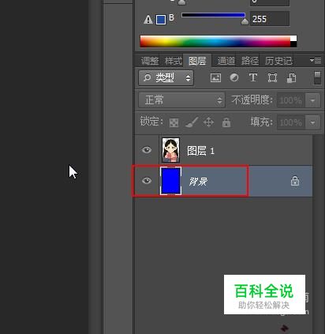Filter layers by shape layers icon
The width and height of the screenshot is (325, 334).
click(272, 77)
